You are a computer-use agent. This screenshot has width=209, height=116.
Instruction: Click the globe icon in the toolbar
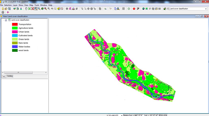coord(143,9)
